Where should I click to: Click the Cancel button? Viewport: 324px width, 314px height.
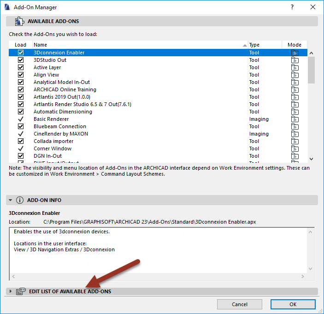pyautogui.click(x=240, y=304)
